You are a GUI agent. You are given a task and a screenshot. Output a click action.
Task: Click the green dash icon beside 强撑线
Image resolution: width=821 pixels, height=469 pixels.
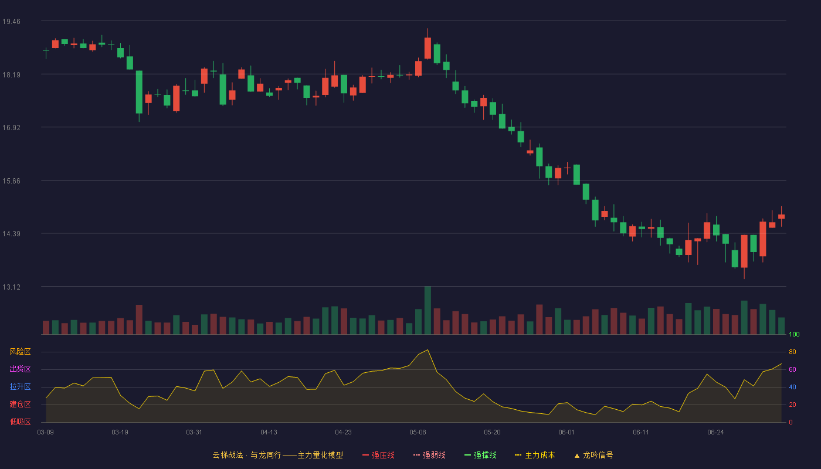click(x=467, y=455)
